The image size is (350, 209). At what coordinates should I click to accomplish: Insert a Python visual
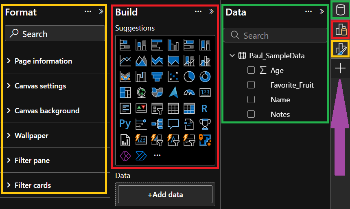tap(125, 123)
